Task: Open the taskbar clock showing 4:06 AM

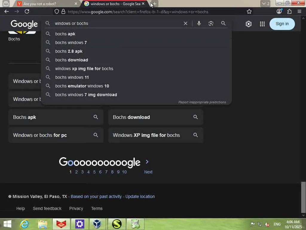Action: click(293, 224)
